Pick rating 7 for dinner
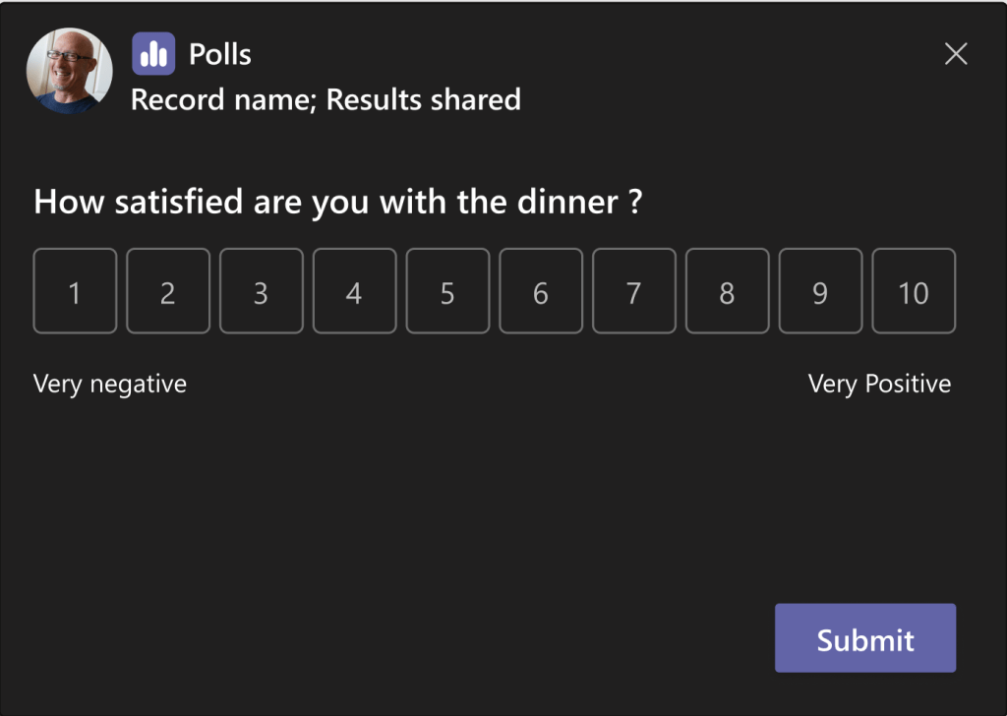1007x716 pixels. tap(633, 291)
